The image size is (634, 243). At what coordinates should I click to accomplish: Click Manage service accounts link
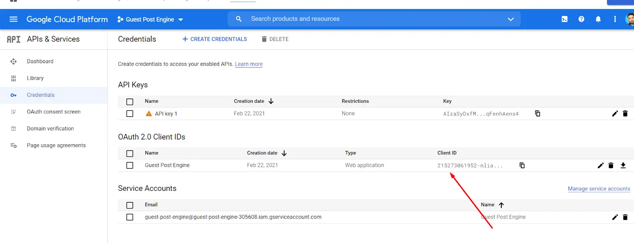[599, 189]
